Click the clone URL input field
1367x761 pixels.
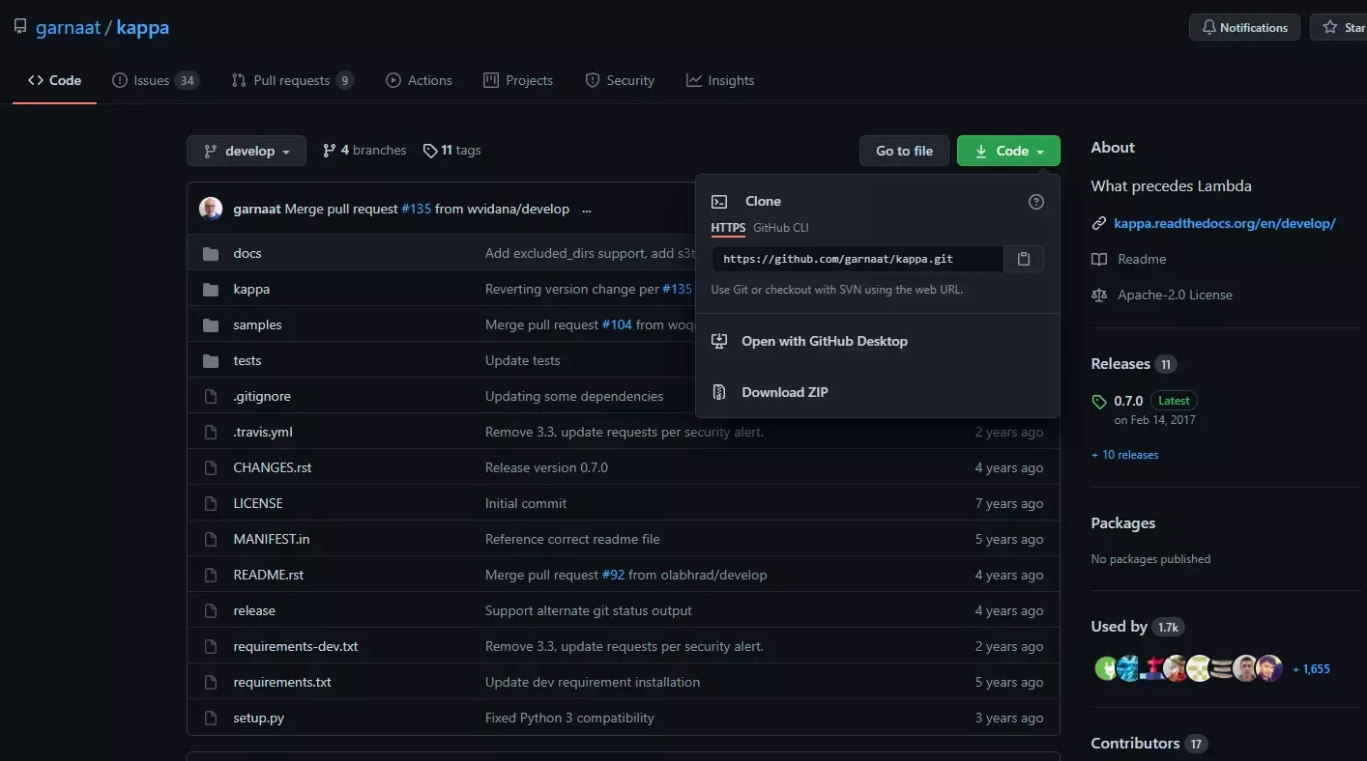(858, 259)
